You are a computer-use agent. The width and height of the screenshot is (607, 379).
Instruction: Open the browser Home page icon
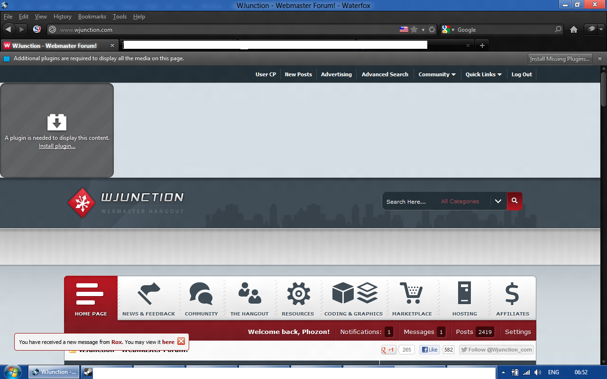[574, 29]
